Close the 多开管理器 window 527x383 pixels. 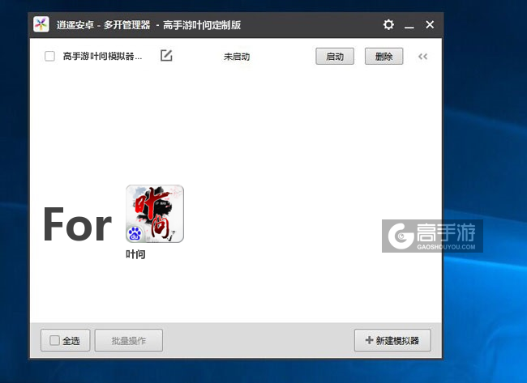(x=430, y=24)
